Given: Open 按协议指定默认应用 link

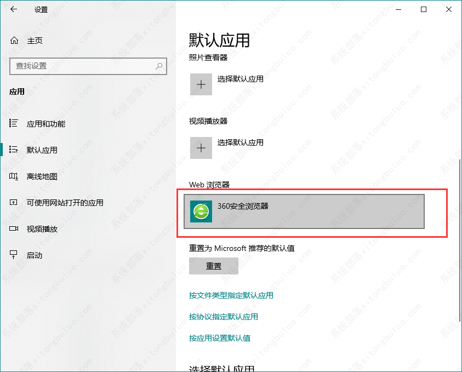Looking at the screenshot, I should click(x=223, y=317).
